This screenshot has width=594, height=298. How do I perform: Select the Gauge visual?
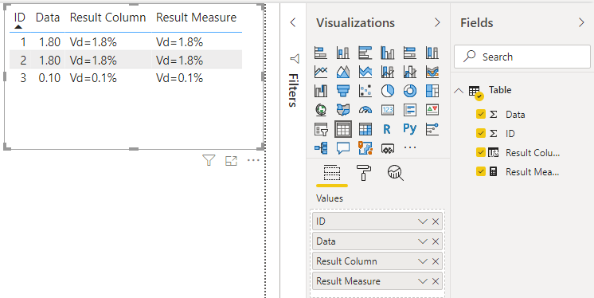pos(365,110)
